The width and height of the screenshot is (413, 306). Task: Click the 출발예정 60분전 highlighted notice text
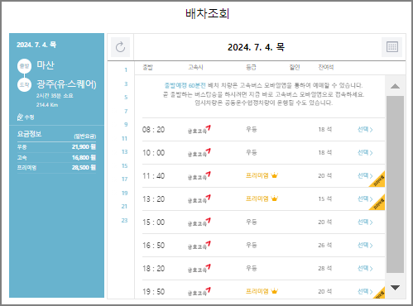[x=185, y=85]
